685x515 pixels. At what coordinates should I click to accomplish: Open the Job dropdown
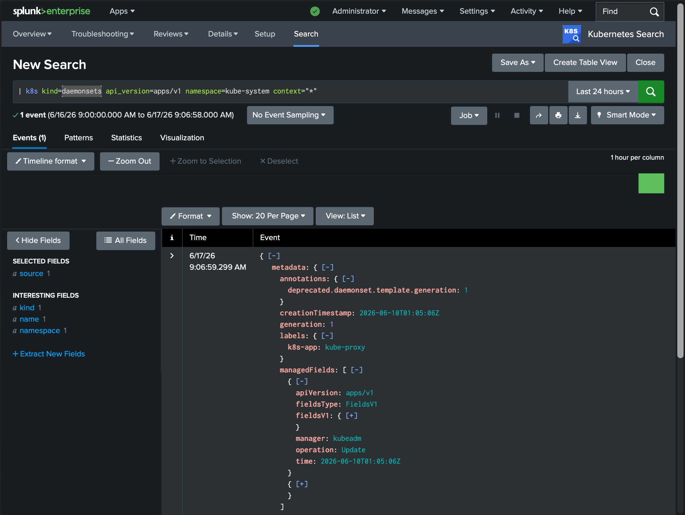click(x=469, y=115)
